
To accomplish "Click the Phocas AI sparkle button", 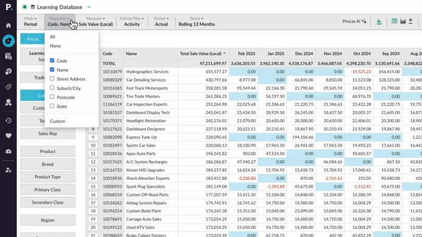I will pos(355,21).
